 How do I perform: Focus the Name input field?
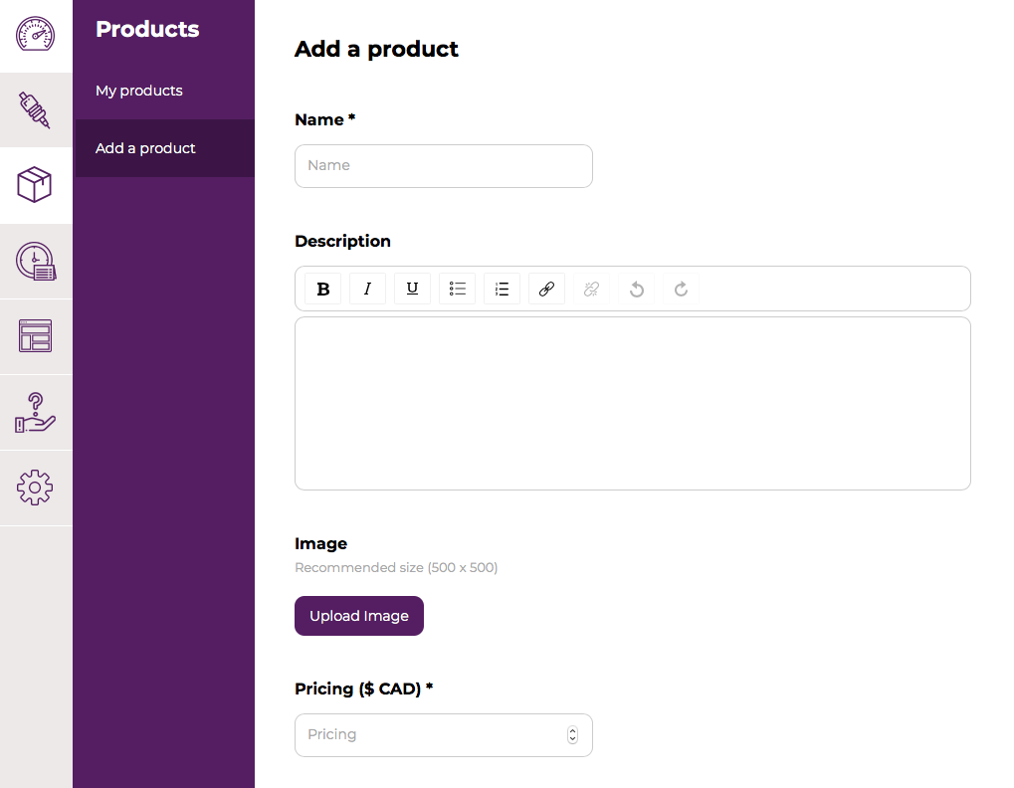click(444, 166)
